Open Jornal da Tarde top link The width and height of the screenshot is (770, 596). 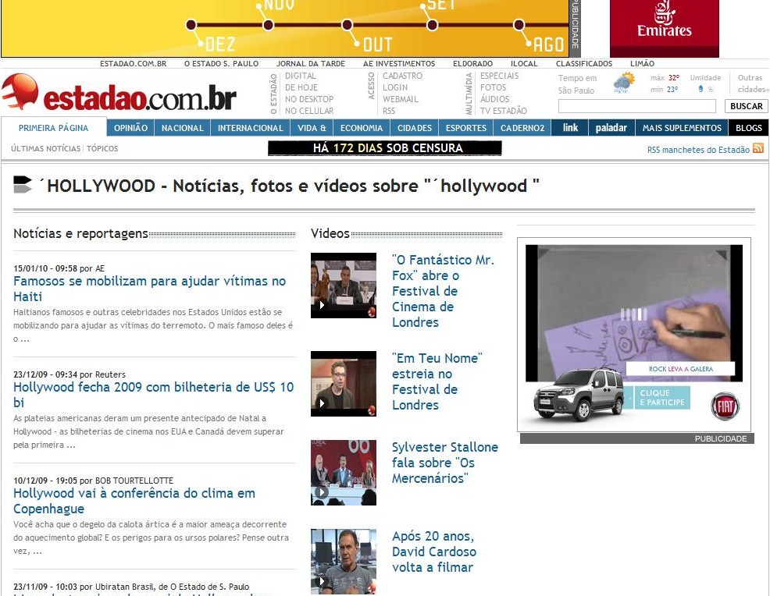[x=310, y=64]
